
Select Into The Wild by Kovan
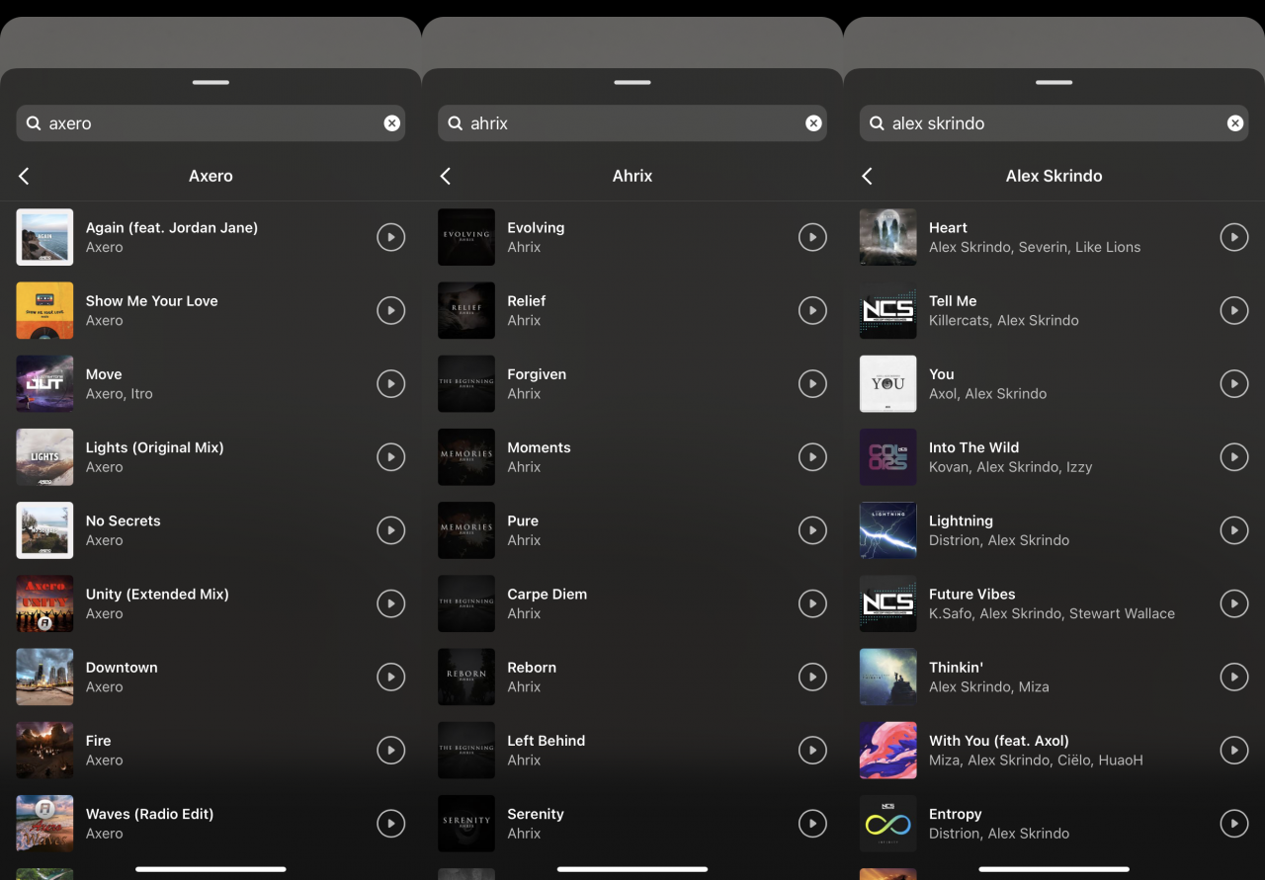1010,456
